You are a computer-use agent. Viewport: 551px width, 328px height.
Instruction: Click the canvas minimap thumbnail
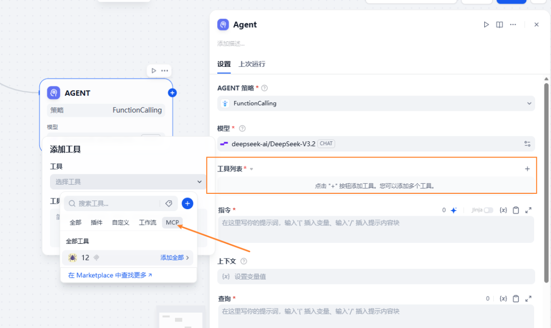pos(181,317)
